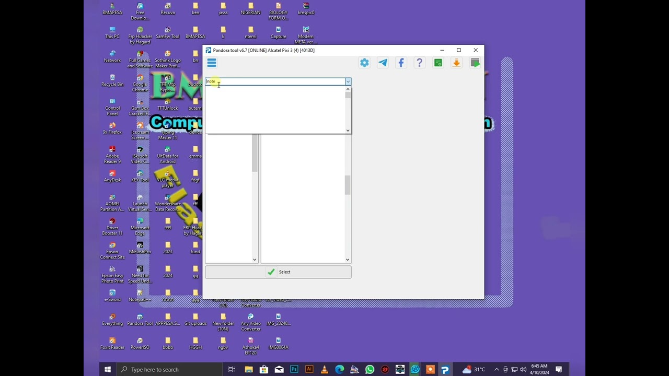
Task: Select the Adobe Reader 9 desktop icon
Action: pos(112,155)
